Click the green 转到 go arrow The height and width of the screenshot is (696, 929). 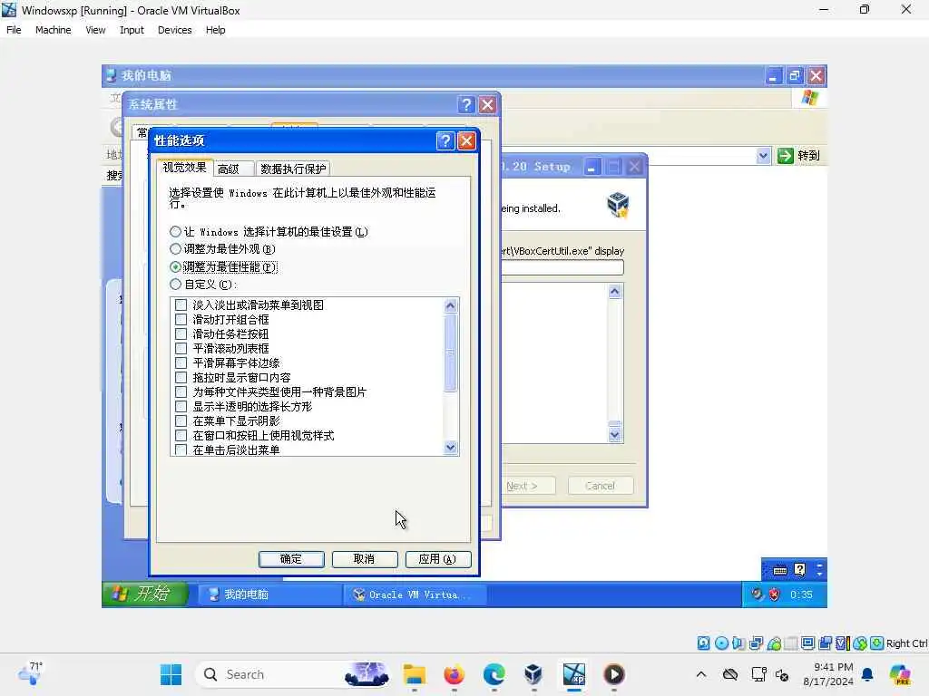tap(785, 156)
